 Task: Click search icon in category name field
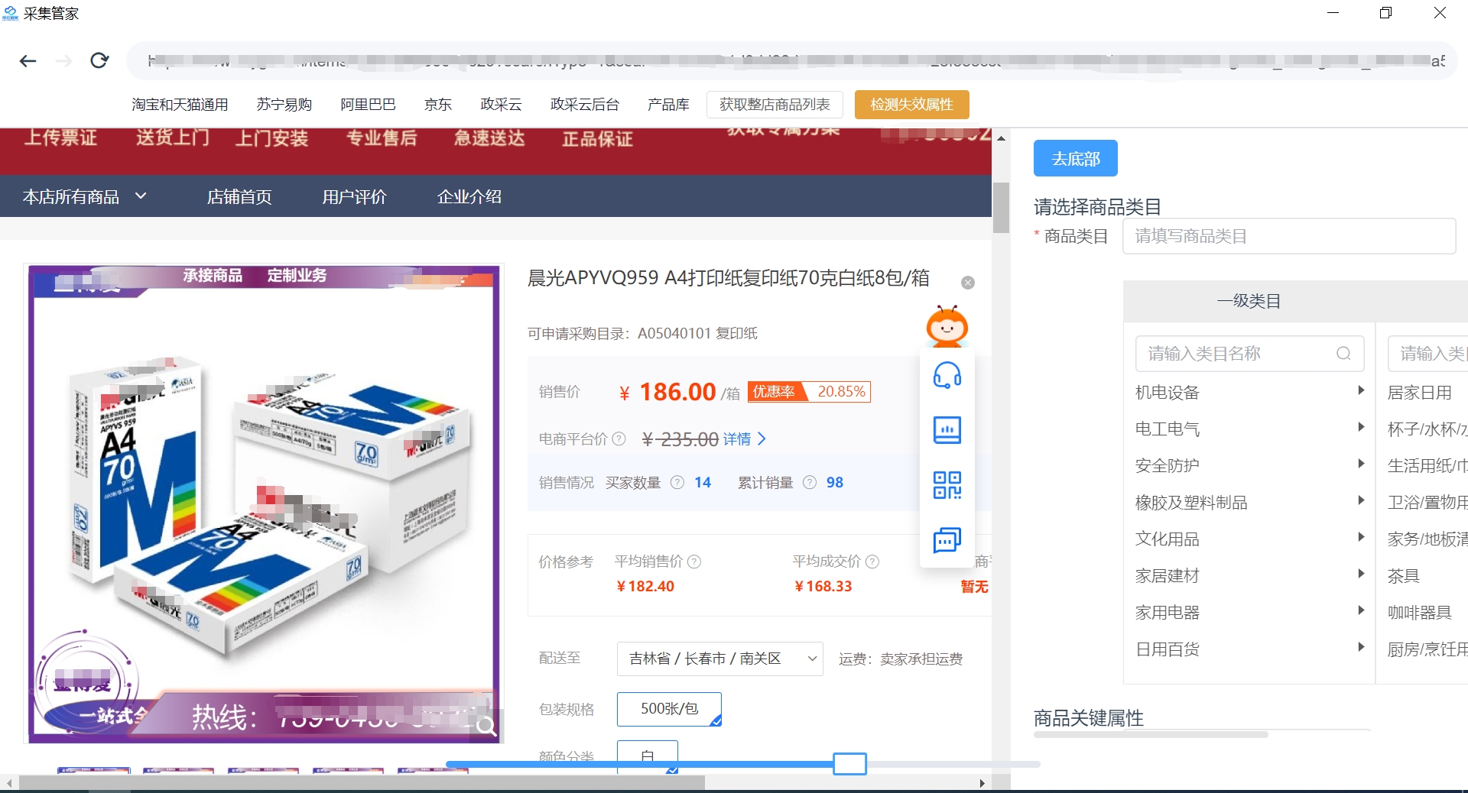(1343, 353)
